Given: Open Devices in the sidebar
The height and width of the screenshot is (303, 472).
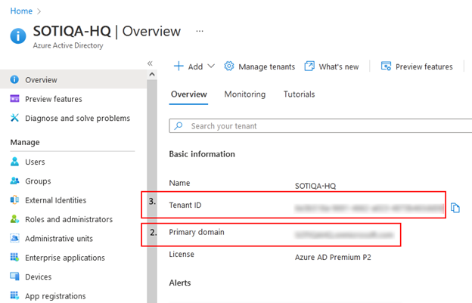Looking at the screenshot, I should pos(38,277).
